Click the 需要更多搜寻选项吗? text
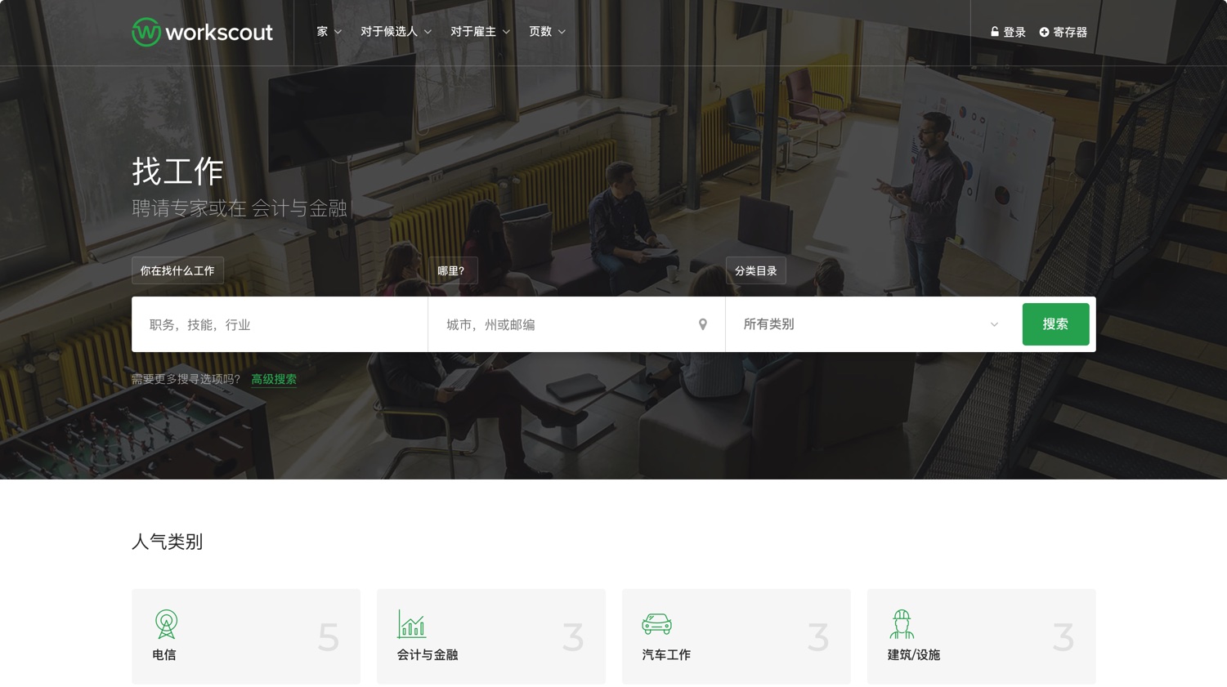Image resolution: width=1227 pixels, height=687 pixels. 186,379
